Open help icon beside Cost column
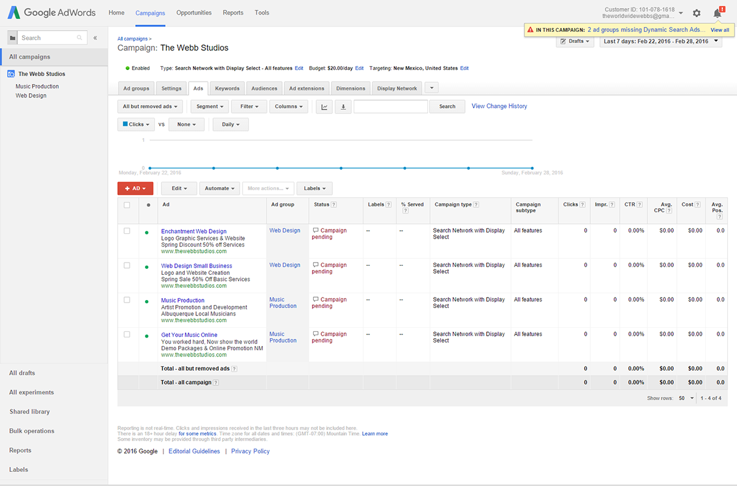Image resolution: width=737 pixels, height=486 pixels. pos(698,204)
